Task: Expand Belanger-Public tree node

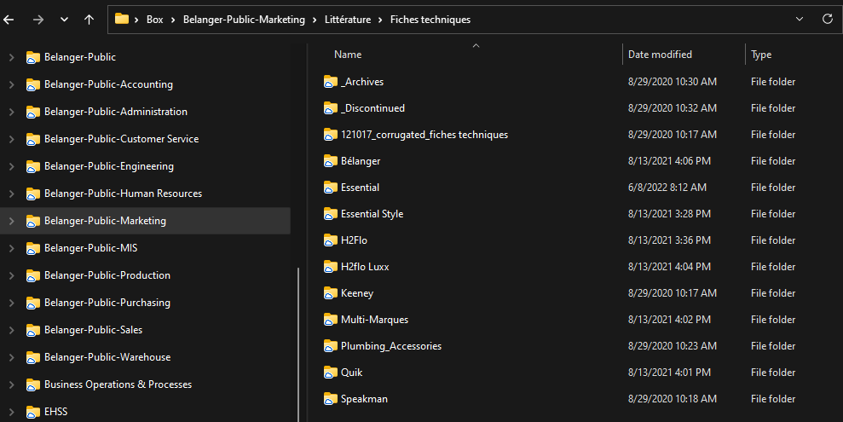Action: [x=11, y=57]
